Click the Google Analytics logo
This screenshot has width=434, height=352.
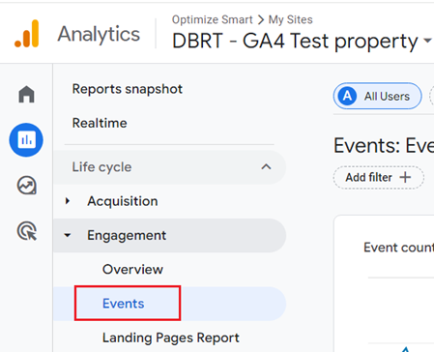27,34
